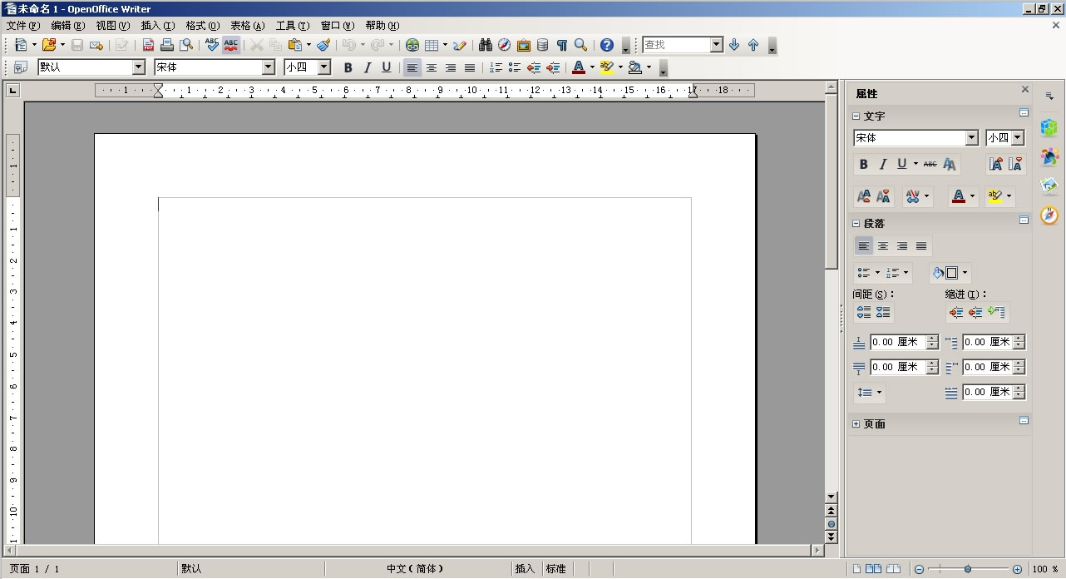Click the zoom slider handle in status bar

(968, 569)
